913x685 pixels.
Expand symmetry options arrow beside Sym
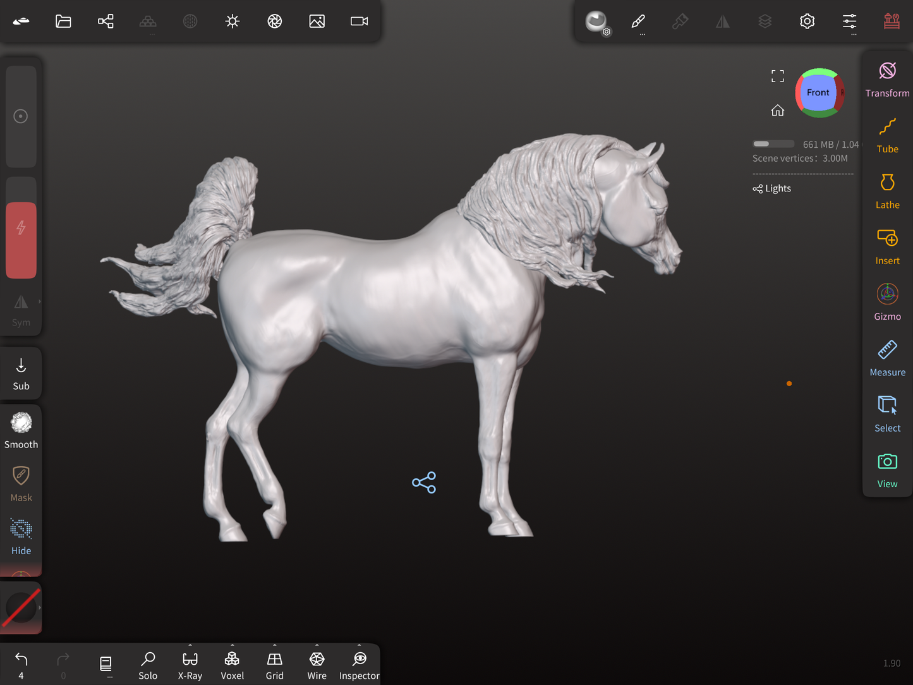click(x=40, y=302)
